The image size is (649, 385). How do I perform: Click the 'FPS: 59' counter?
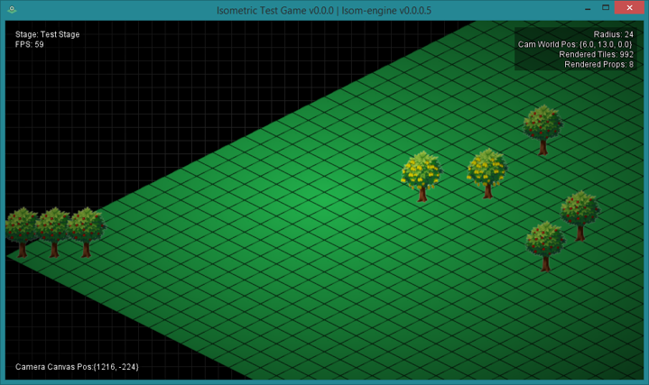pyautogui.click(x=30, y=44)
